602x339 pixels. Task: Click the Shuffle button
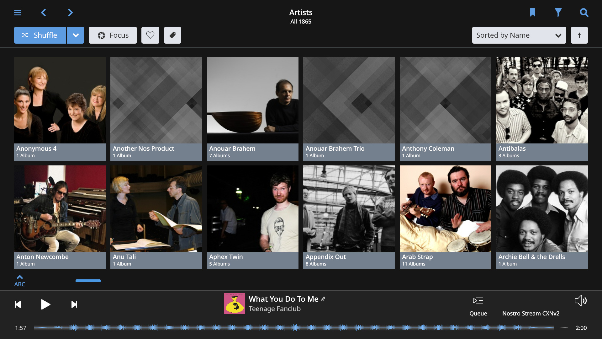coord(40,35)
